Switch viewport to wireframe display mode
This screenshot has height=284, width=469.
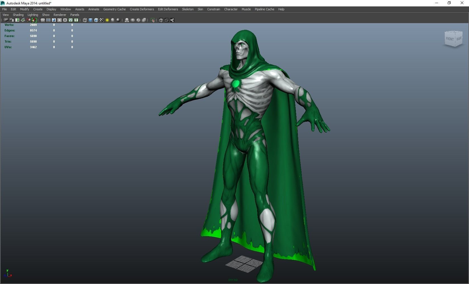[x=85, y=20]
